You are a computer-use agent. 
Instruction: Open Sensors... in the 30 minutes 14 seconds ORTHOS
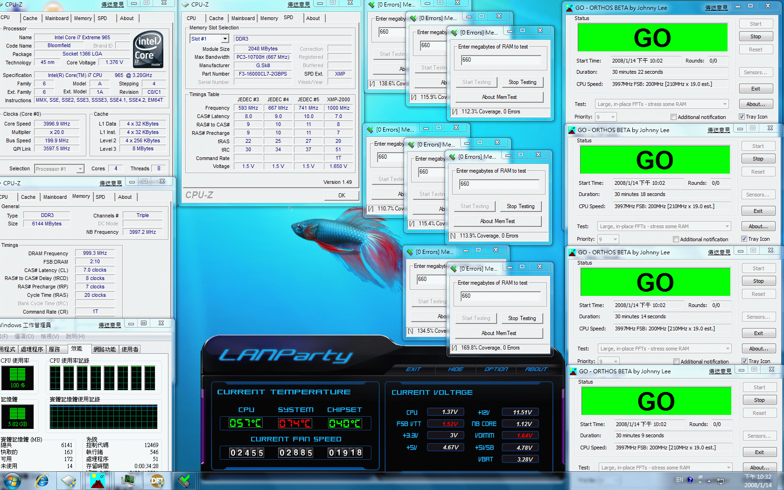tap(758, 317)
